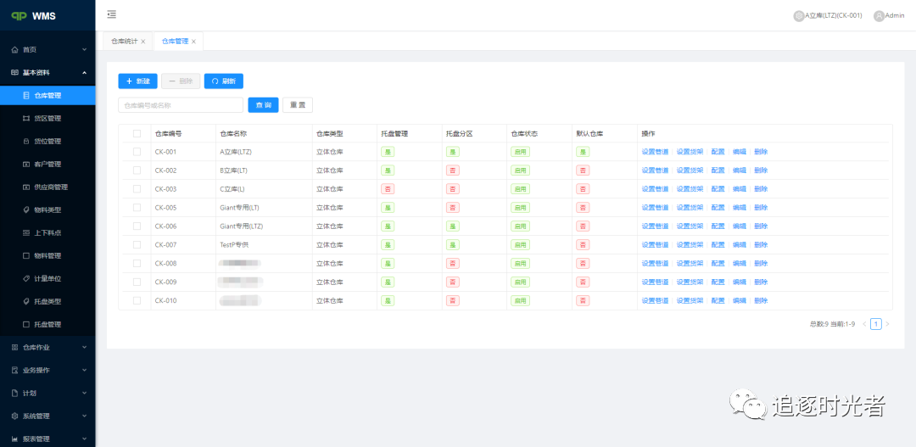Click the 物料管理 sidebar icon
Image resolution: width=916 pixels, height=447 pixels.
(x=25, y=256)
